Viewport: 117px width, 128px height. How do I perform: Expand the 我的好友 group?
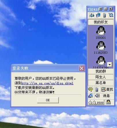coord(101,22)
